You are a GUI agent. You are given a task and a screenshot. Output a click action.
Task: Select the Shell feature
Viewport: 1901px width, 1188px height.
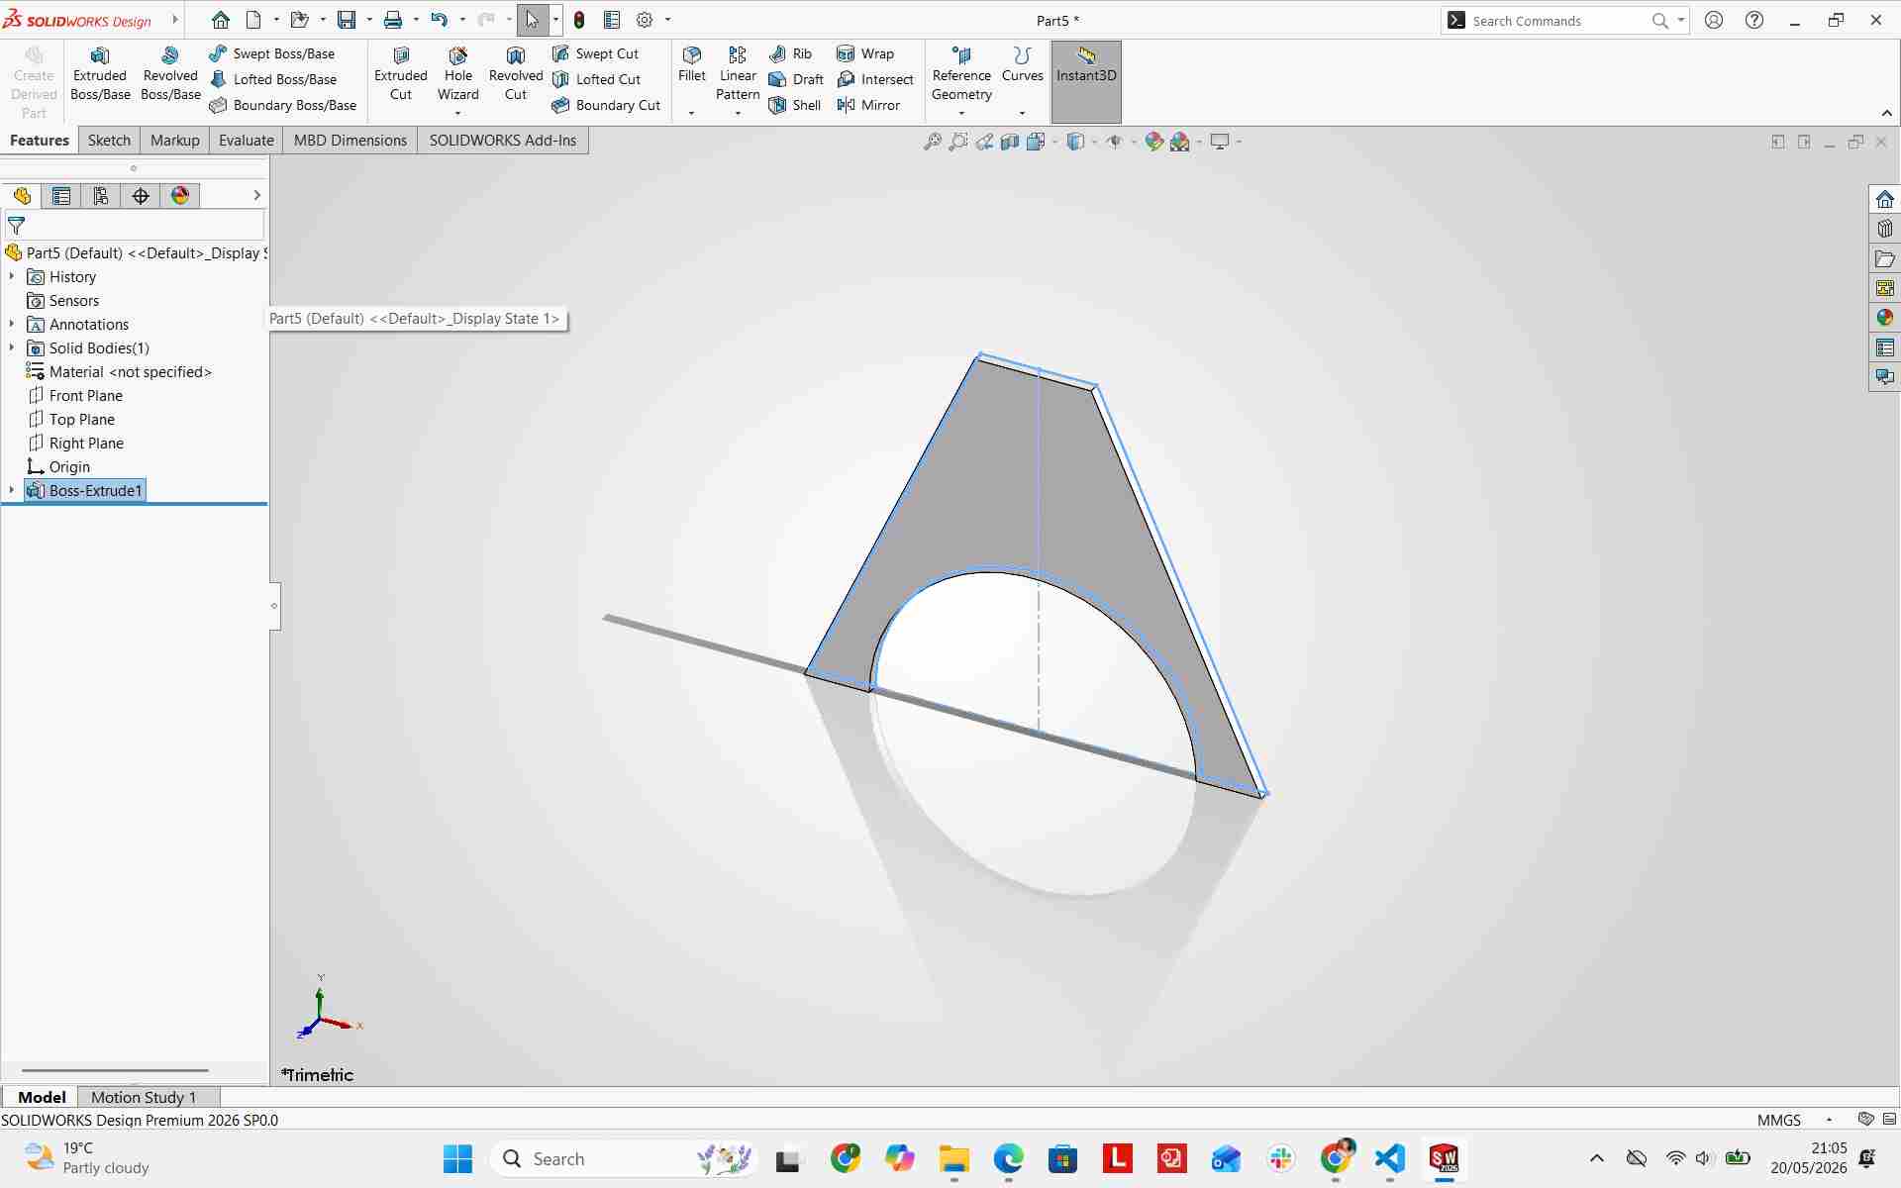click(x=795, y=105)
